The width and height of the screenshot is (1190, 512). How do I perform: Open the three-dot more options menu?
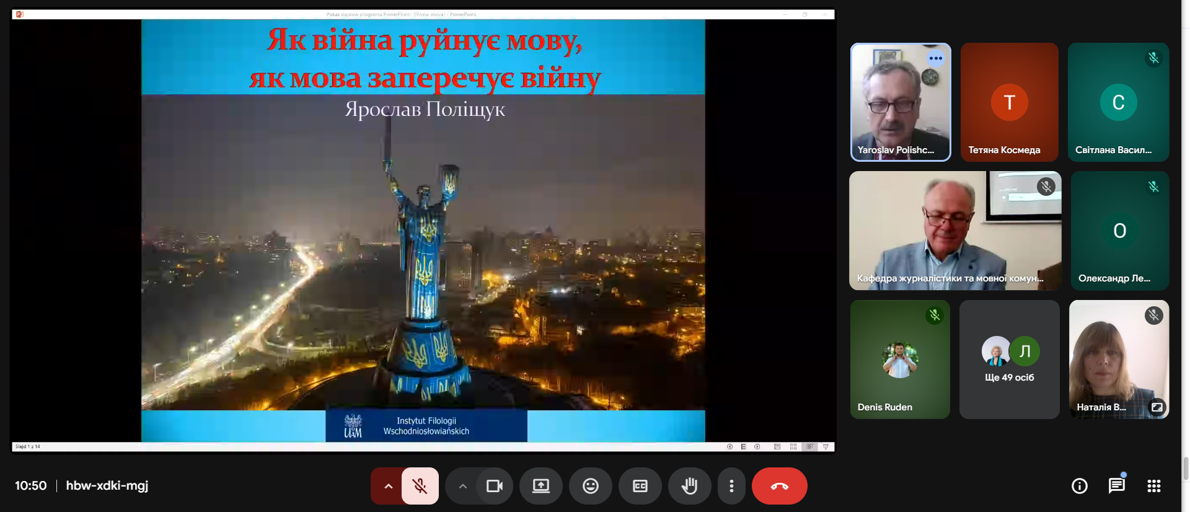pyautogui.click(x=732, y=486)
